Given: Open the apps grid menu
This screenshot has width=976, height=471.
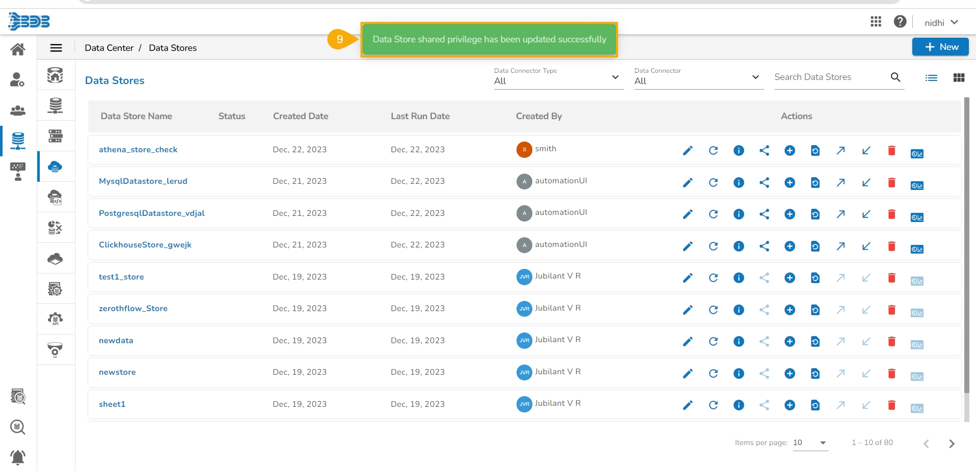Looking at the screenshot, I should pos(876,22).
